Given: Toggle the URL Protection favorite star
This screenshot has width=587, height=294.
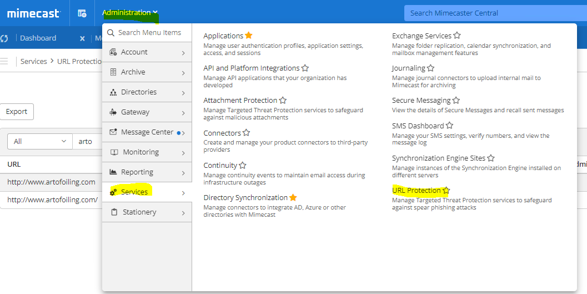Looking at the screenshot, I should pyautogui.click(x=446, y=190).
